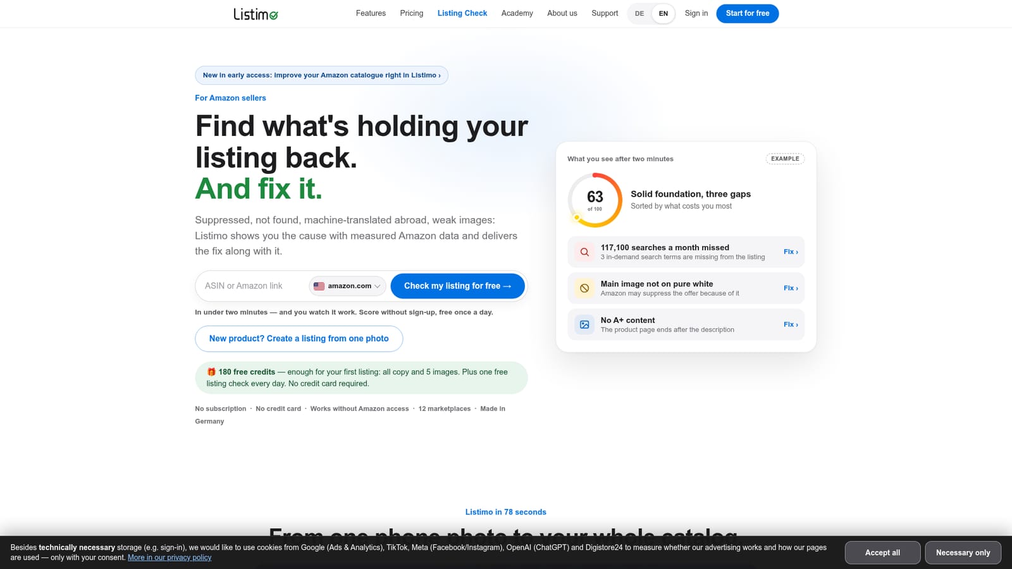Click the Sign in link
This screenshot has width=1012, height=569.
[696, 13]
